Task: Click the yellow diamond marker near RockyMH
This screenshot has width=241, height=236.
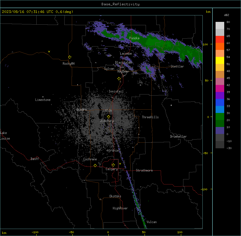Action: [x=70, y=57]
